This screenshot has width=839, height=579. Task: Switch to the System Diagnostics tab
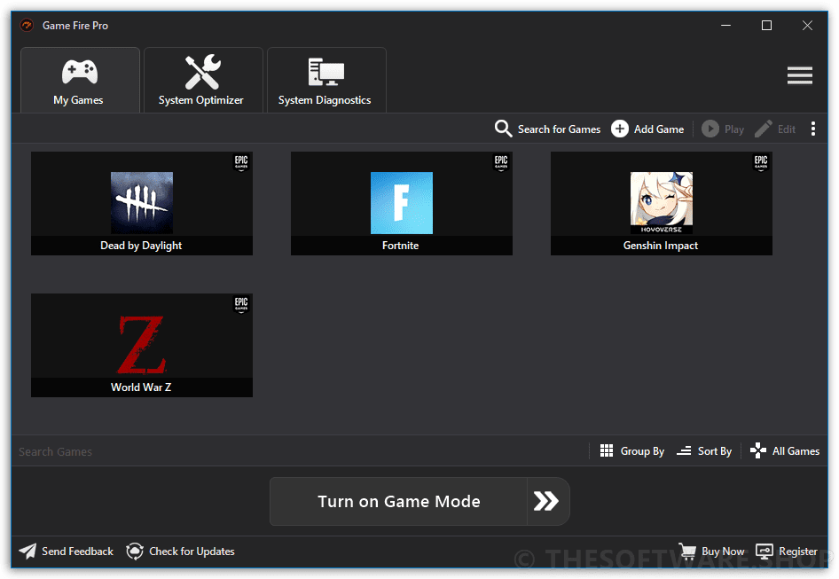[326, 81]
